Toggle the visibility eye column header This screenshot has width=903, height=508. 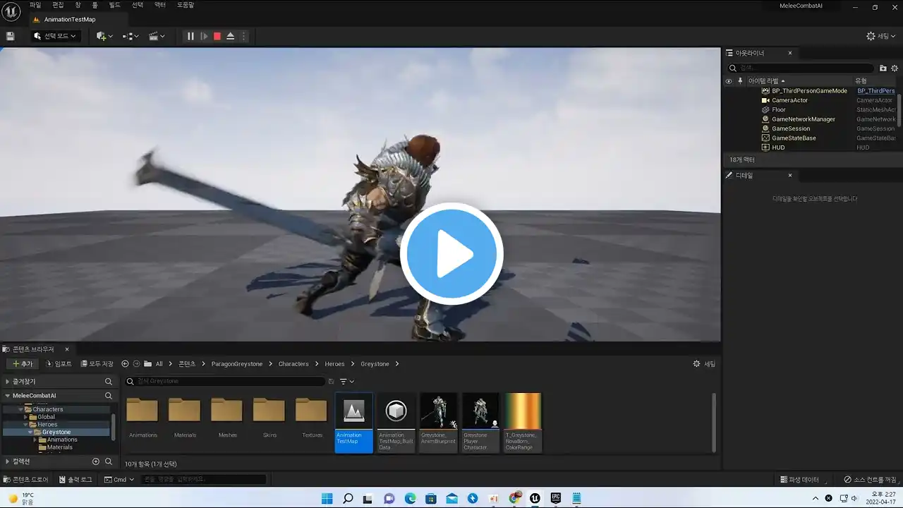(729, 81)
